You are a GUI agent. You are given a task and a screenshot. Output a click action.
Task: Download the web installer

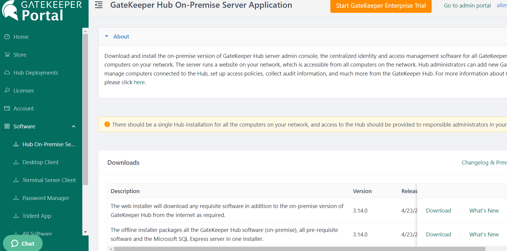438,211
